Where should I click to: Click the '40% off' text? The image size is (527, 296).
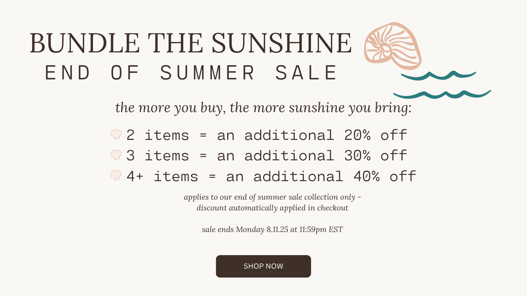[x=385, y=177]
